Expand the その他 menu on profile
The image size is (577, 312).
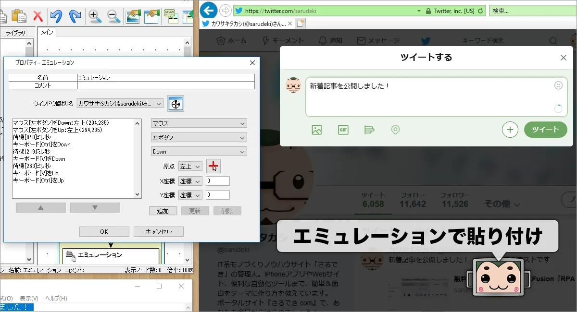(x=502, y=204)
